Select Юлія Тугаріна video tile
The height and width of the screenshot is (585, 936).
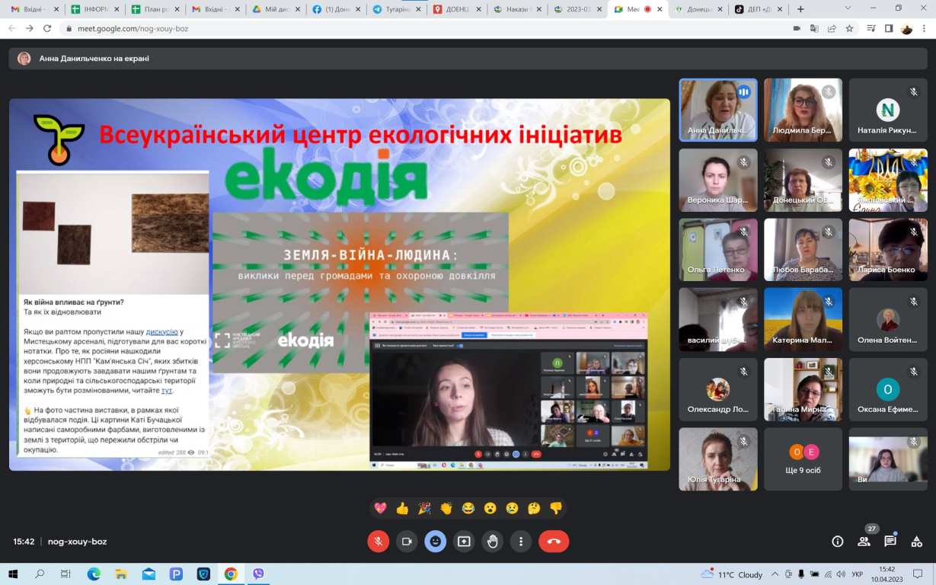[718, 459]
